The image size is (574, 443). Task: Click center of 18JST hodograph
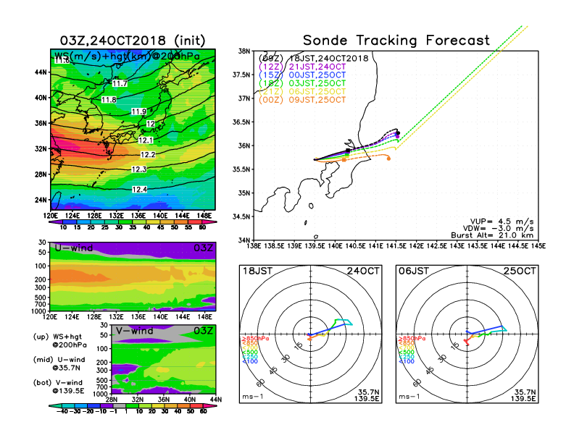coord(311,336)
